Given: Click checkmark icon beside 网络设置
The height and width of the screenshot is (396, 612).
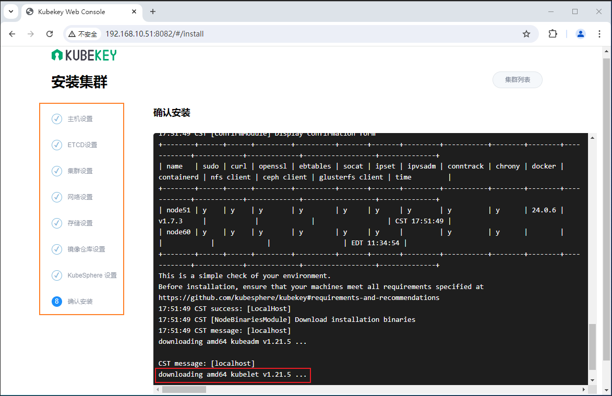Looking at the screenshot, I should [57, 197].
